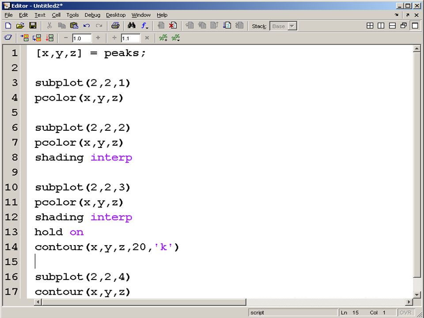
Task: Copy selected text using the toolbar icon
Action: (62, 26)
